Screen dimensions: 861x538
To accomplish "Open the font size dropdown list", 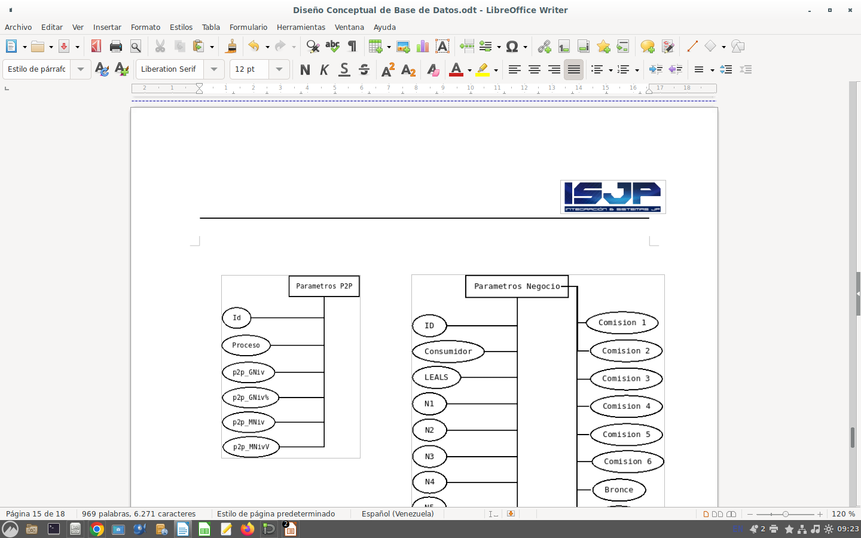I will (279, 69).
